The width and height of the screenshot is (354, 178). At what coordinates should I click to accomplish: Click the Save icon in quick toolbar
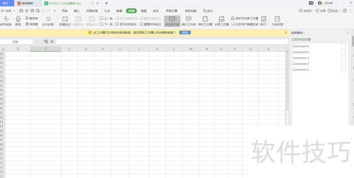21,11
